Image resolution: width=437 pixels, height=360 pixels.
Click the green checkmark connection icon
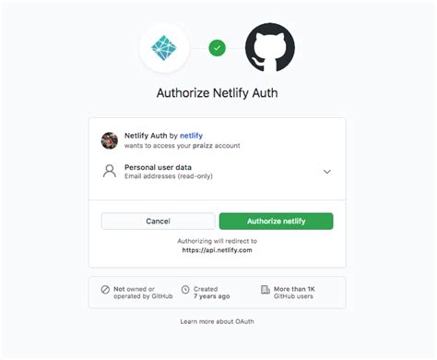click(x=217, y=48)
